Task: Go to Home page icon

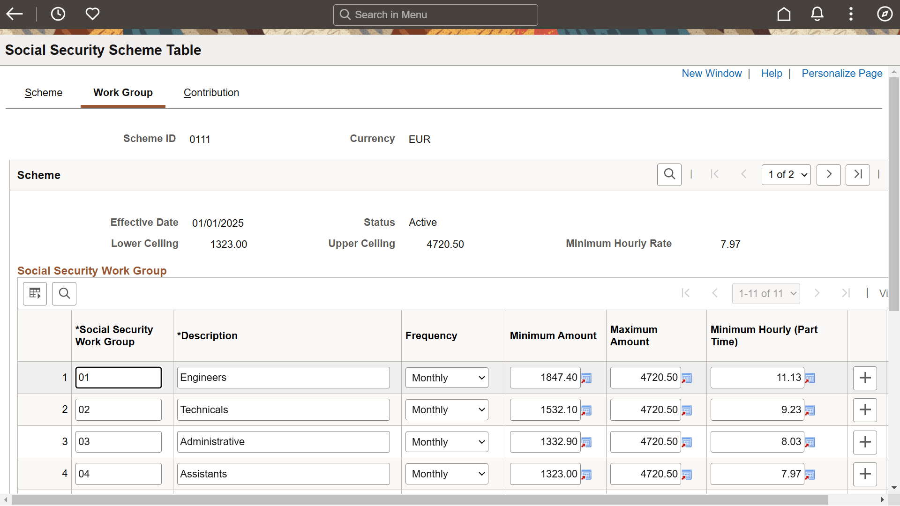Action: click(784, 14)
